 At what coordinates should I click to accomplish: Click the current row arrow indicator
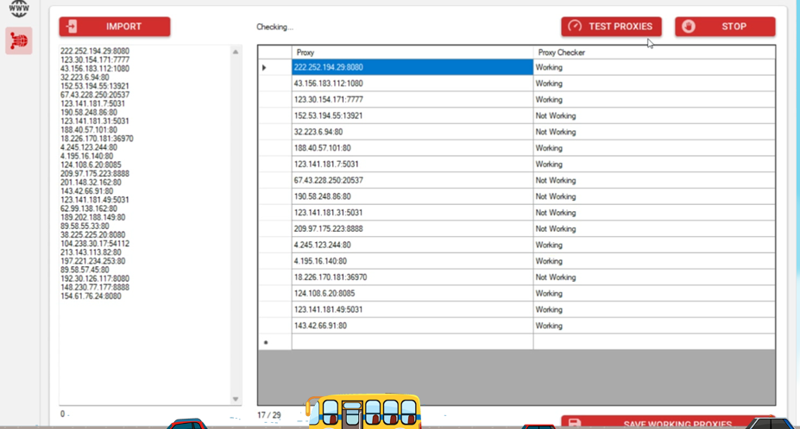[264, 67]
